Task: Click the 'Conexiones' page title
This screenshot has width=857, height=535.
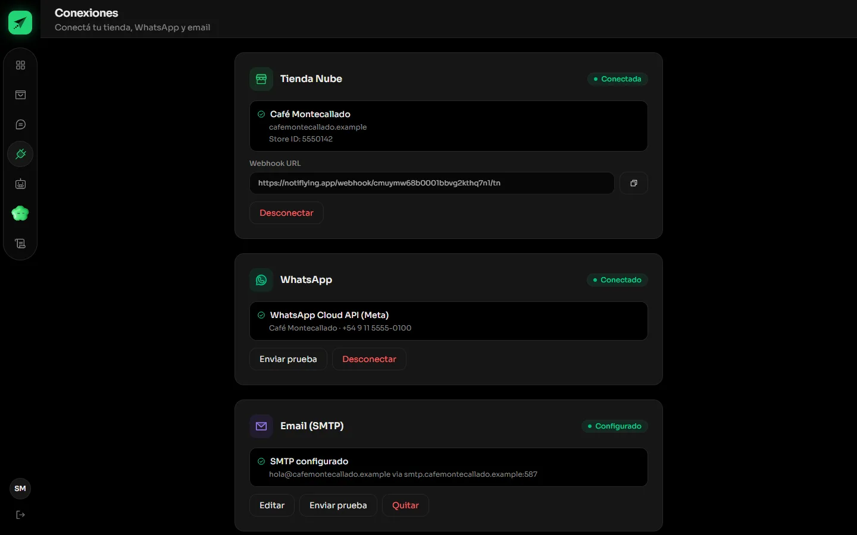Action: pyautogui.click(x=86, y=13)
